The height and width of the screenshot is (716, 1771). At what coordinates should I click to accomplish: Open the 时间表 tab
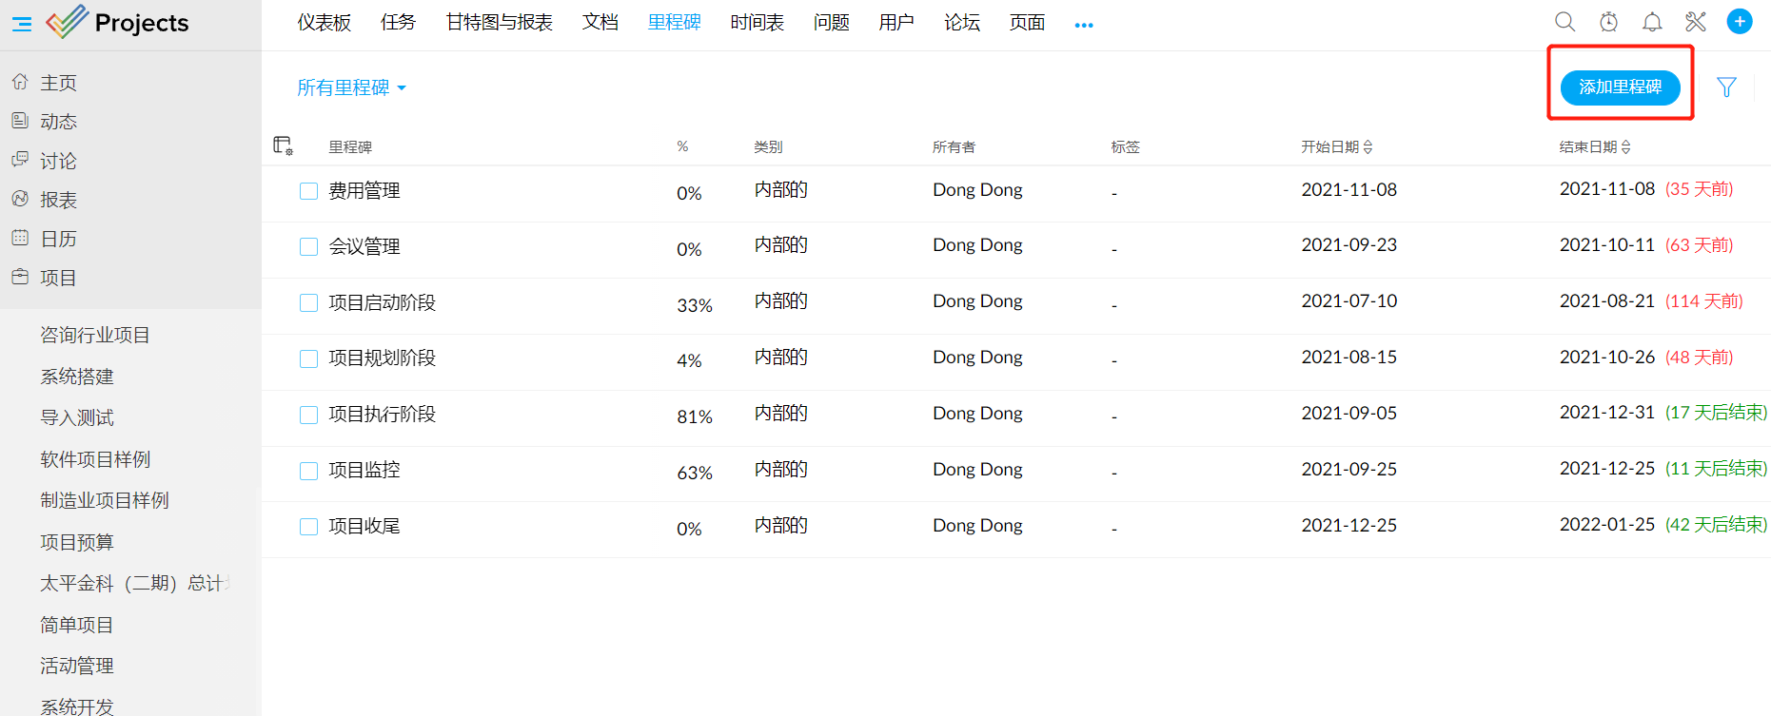click(757, 23)
